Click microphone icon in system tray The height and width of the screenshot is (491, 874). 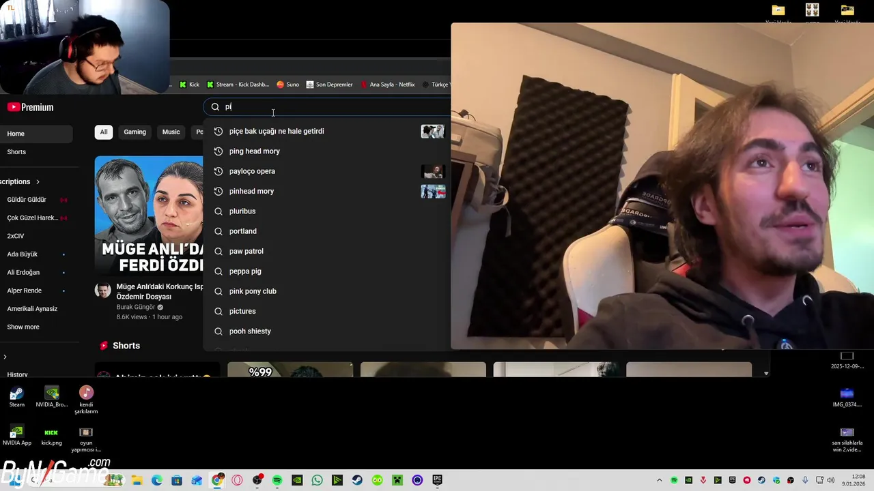click(x=805, y=480)
